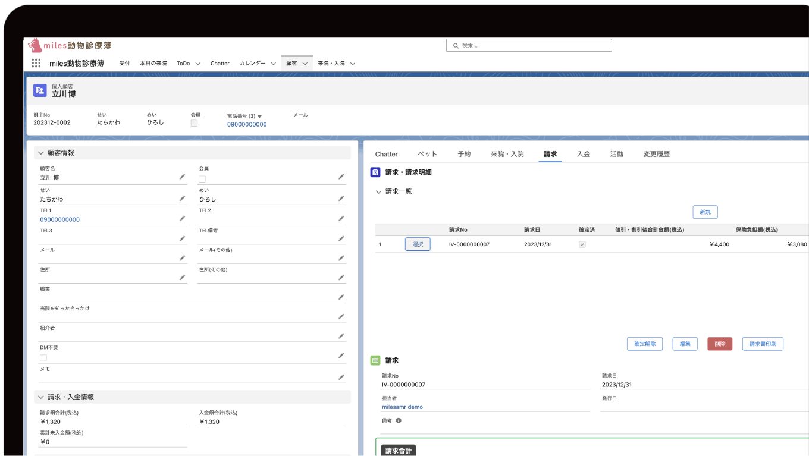This screenshot has width=809, height=456.
Task: Switch to the 活動 tab
Action: pyautogui.click(x=616, y=154)
